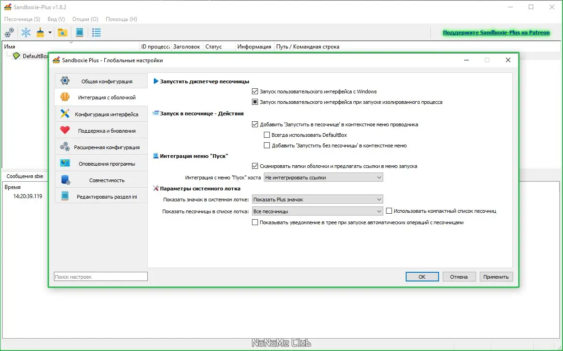Image resolution: width=563 pixels, height=351 pixels.
Task: Click the Информация column header
Action: pos(255,47)
